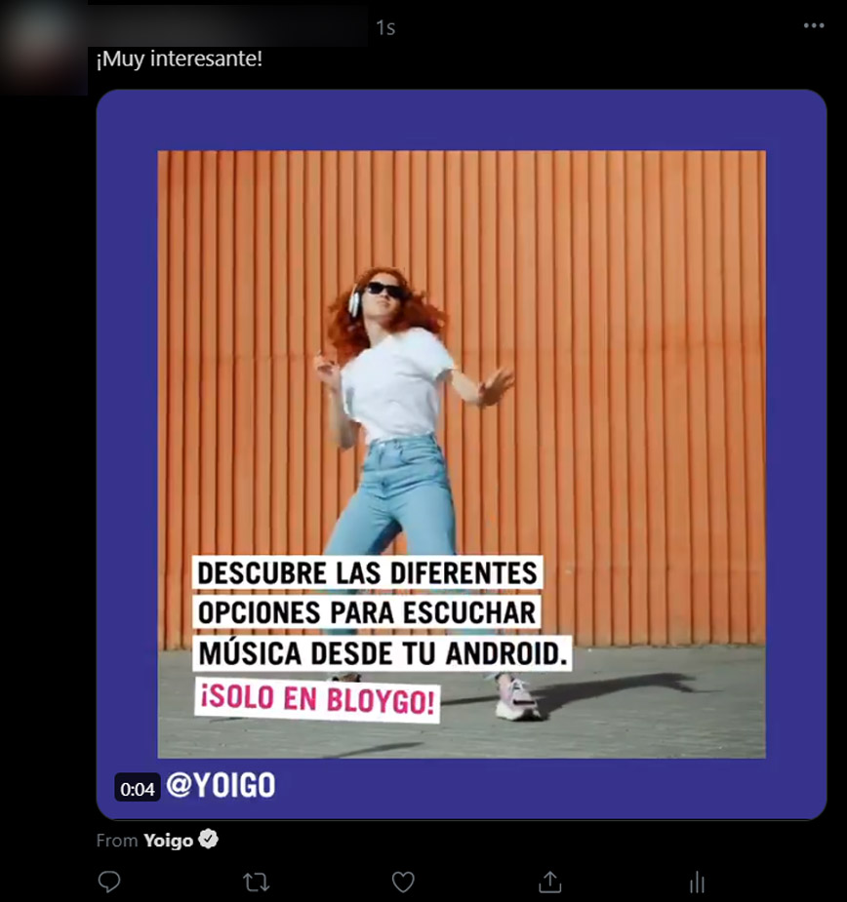Repost using the retweet arrows icon
The width and height of the screenshot is (847, 902).
coord(256,882)
